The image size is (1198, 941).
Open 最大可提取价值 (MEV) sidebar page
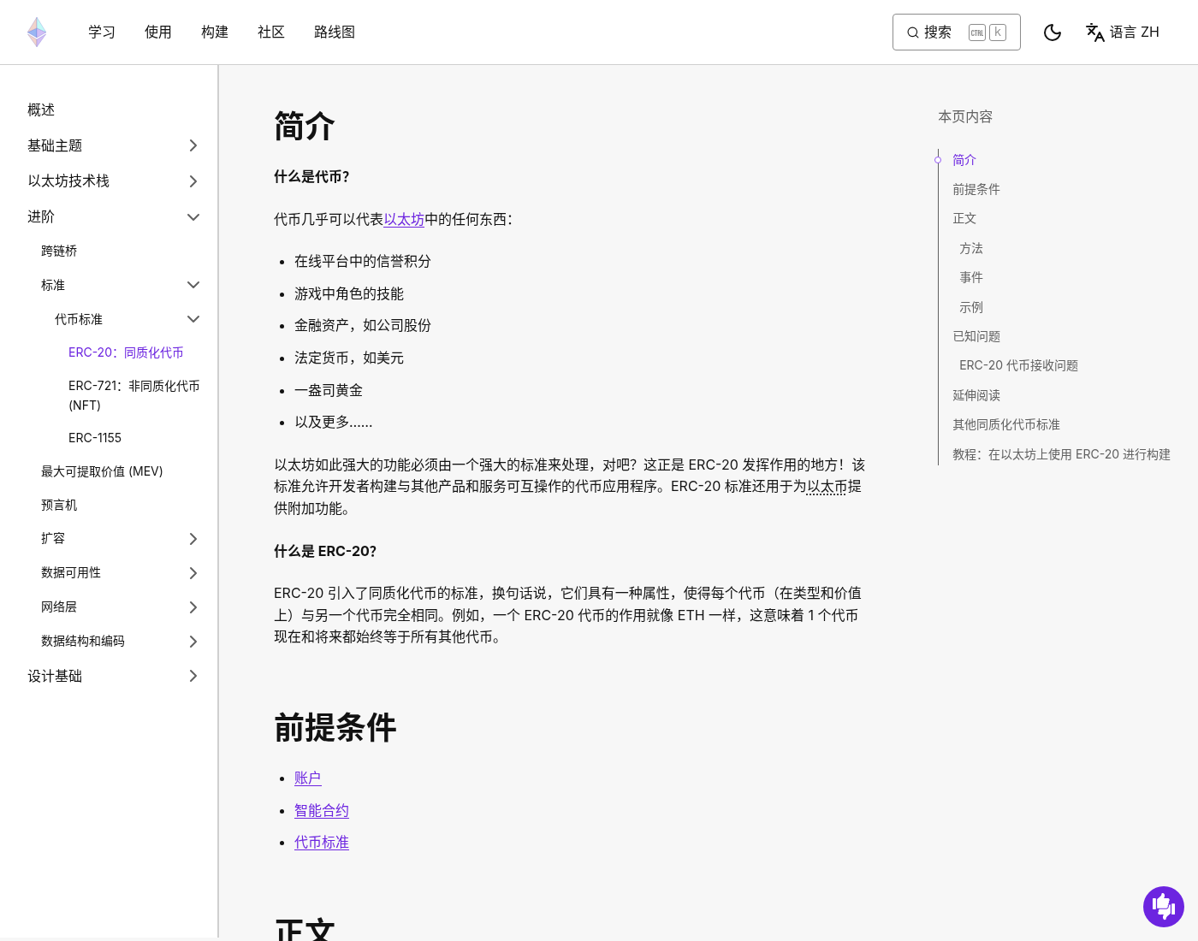pos(102,471)
